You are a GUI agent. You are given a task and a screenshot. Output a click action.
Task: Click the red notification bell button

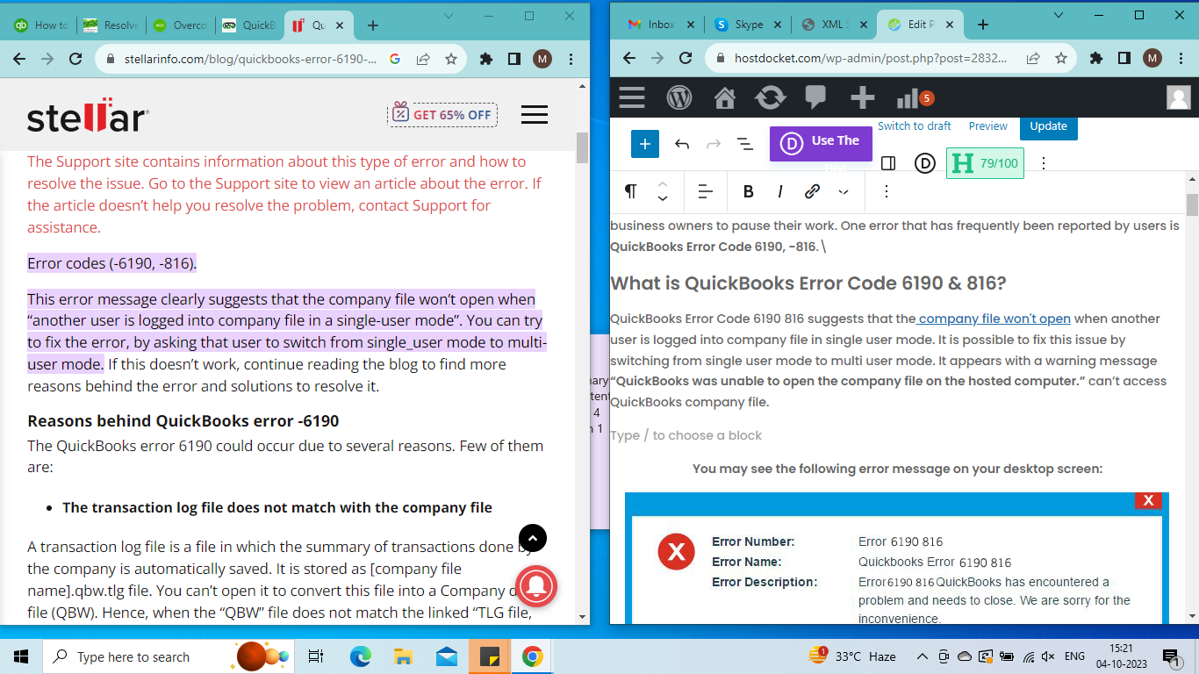pos(535,586)
